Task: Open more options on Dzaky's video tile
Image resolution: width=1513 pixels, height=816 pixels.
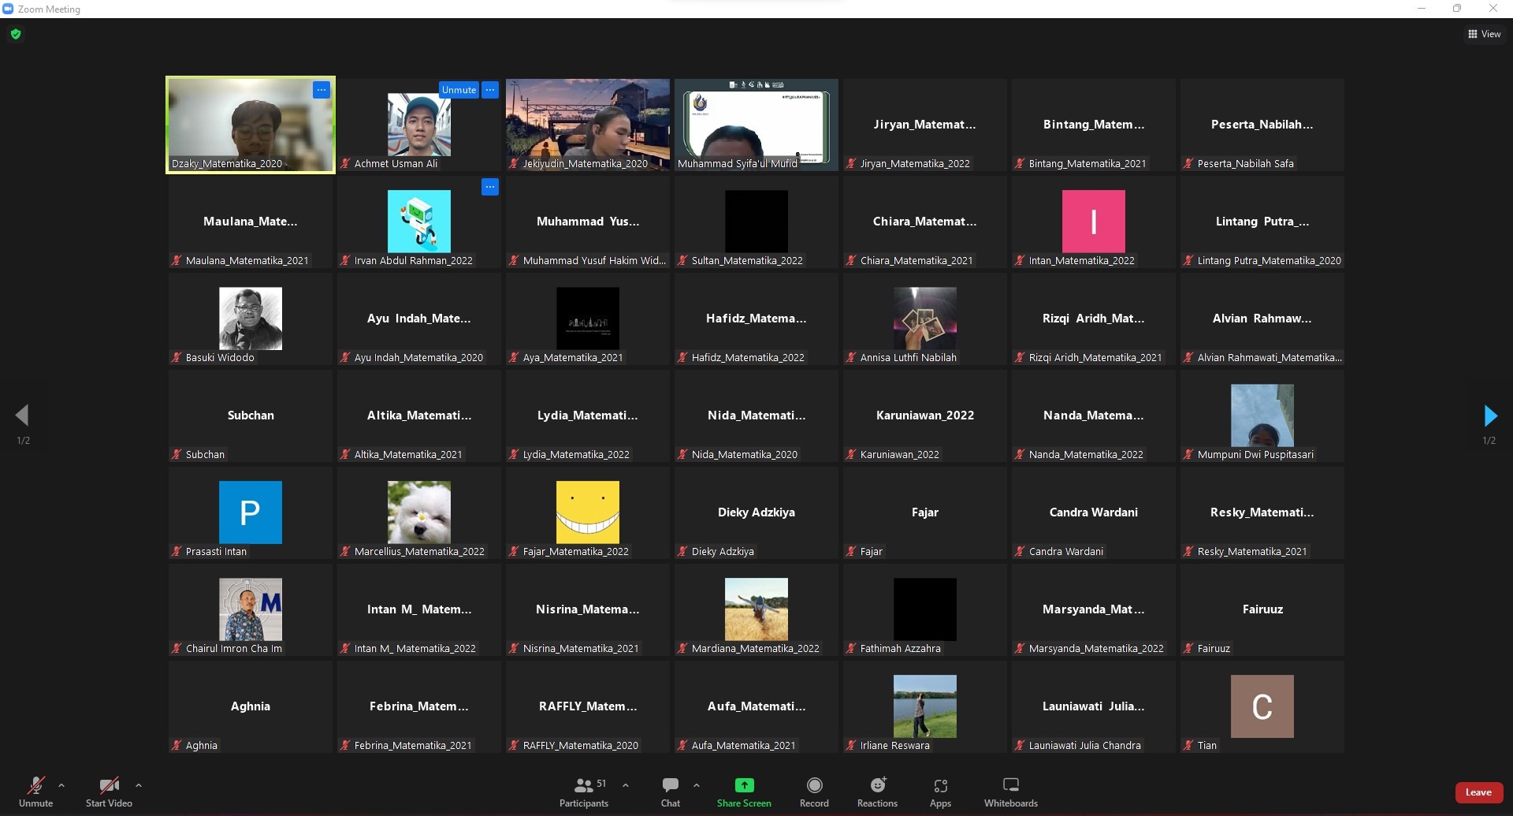Action: [x=321, y=90]
